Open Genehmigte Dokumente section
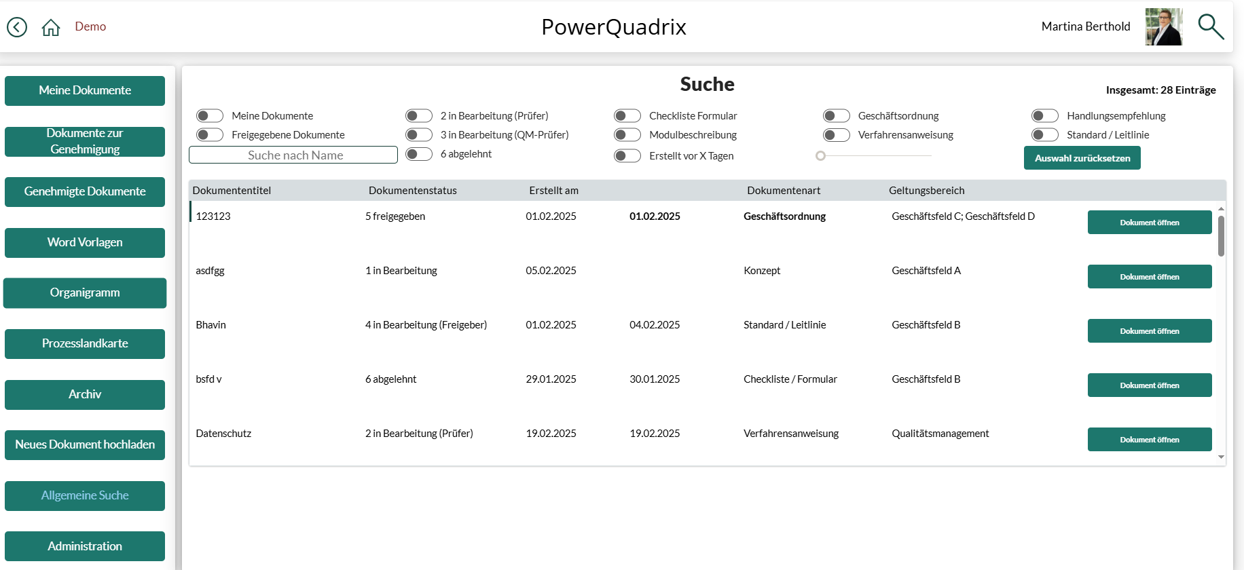1244x570 pixels. (x=85, y=192)
